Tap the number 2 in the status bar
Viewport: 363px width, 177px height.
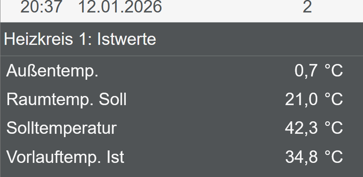pyautogui.click(x=307, y=7)
